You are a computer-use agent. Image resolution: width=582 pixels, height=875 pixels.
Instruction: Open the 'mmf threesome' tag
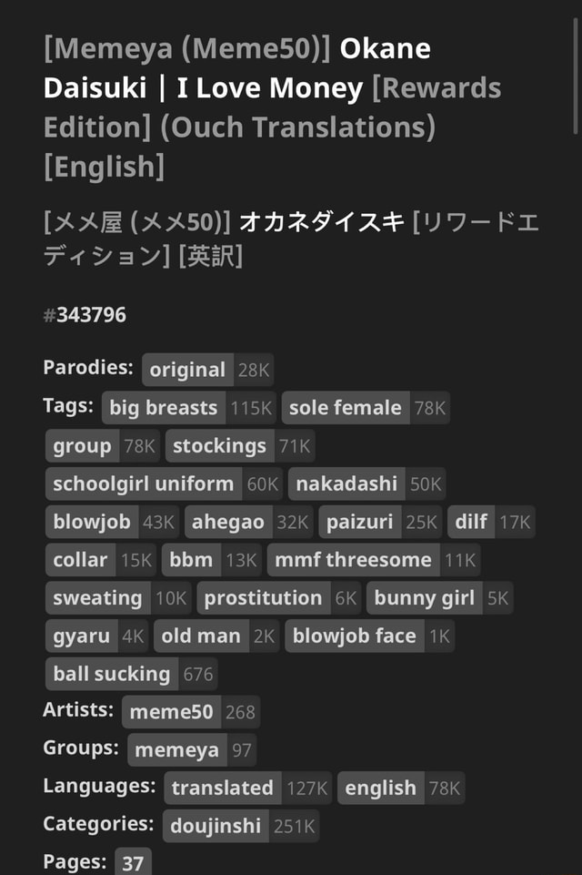tap(353, 560)
